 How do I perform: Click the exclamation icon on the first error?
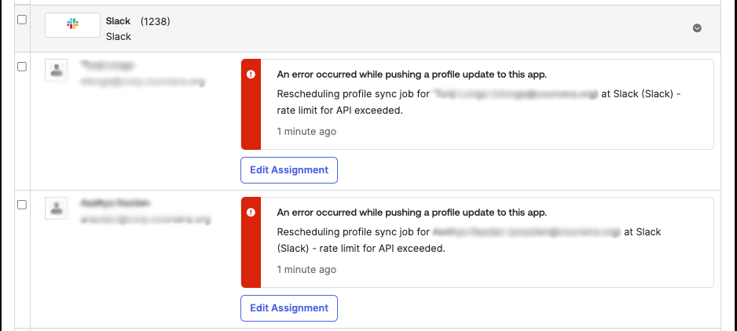251,75
